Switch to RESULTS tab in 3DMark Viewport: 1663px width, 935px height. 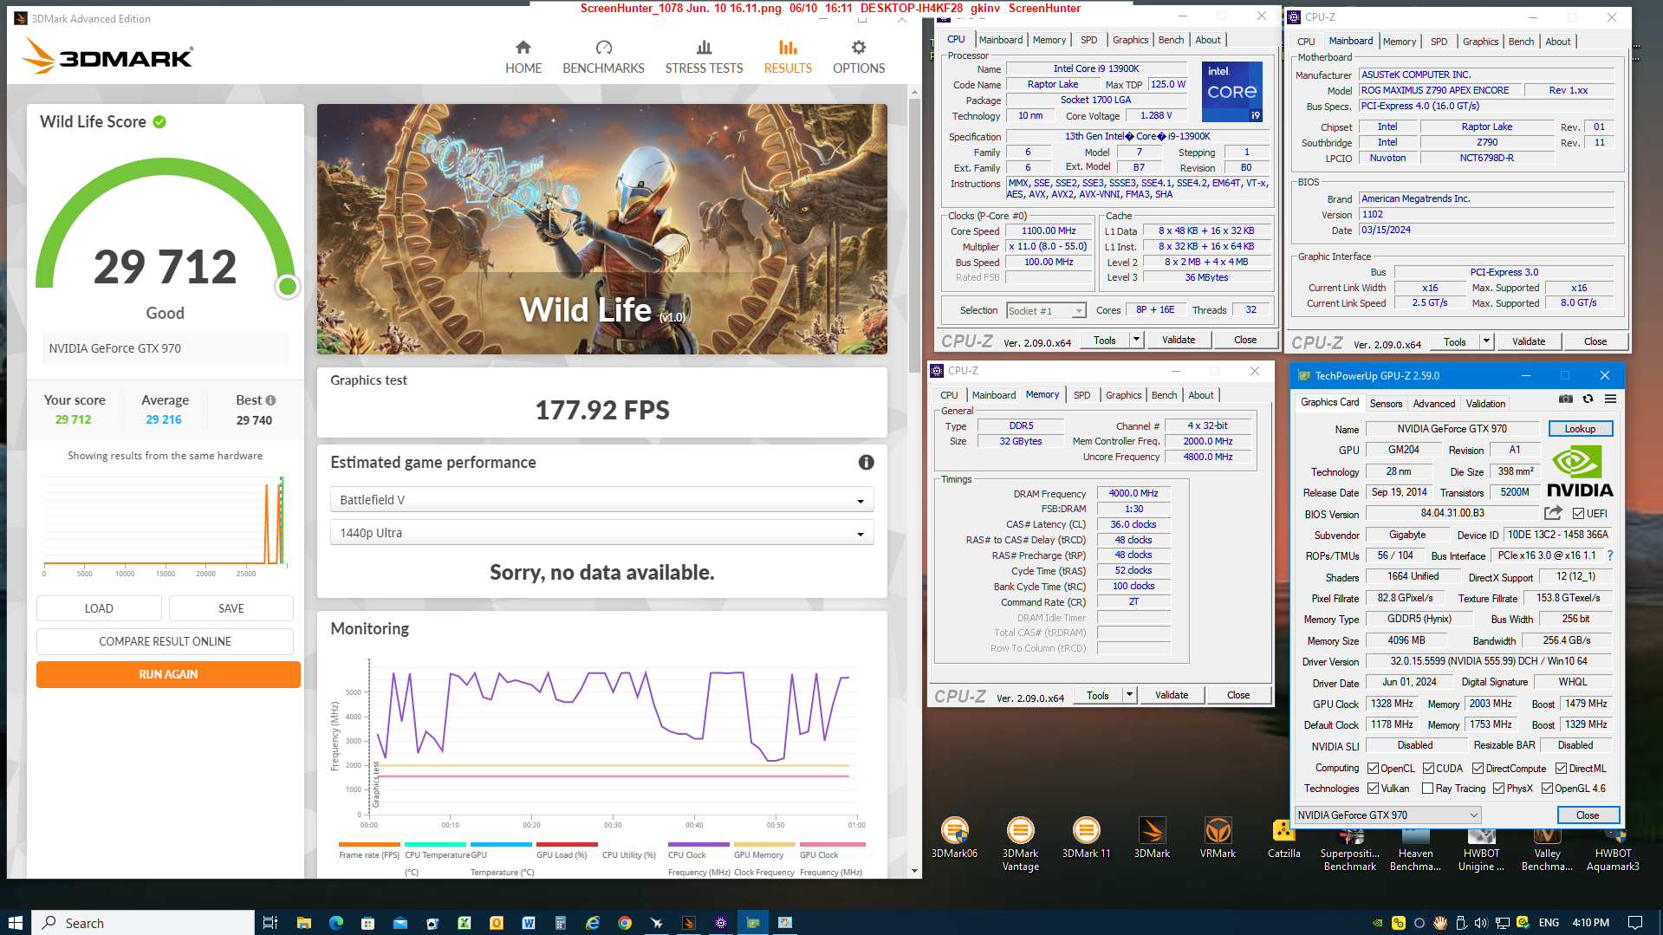(788, 57)
